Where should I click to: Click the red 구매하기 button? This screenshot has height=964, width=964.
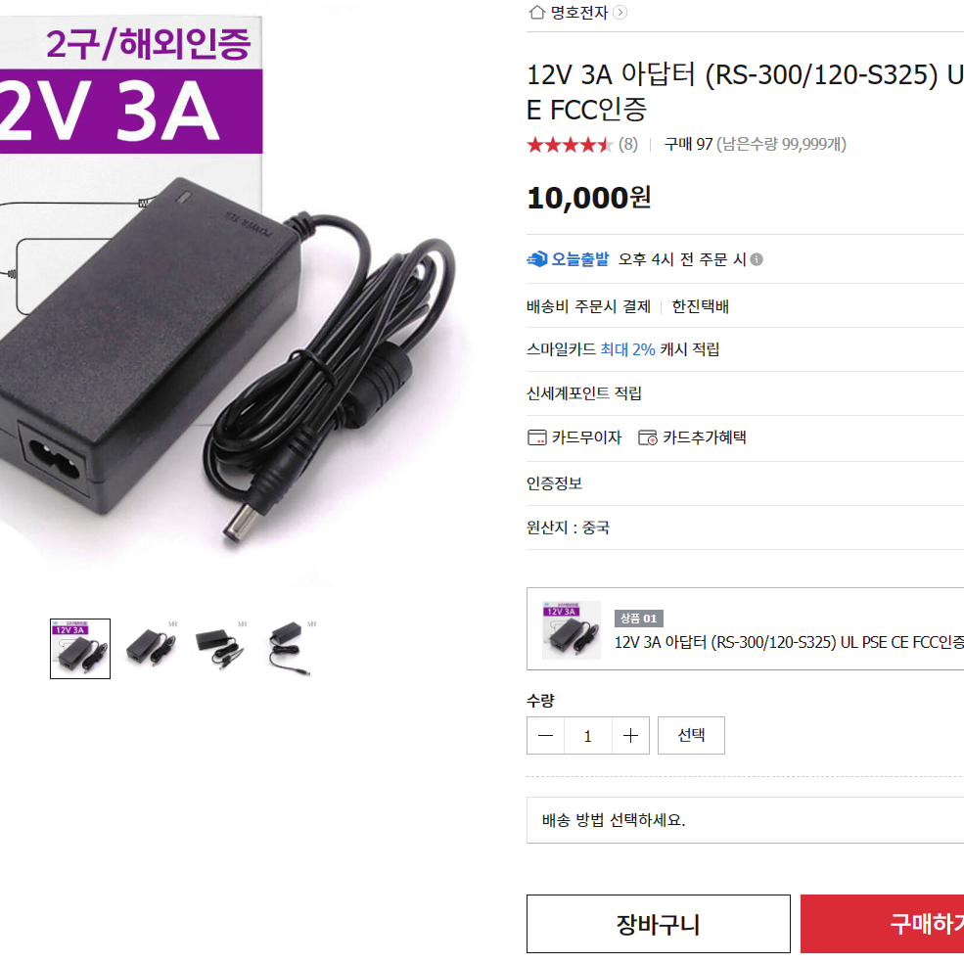[x=882, y=924]
